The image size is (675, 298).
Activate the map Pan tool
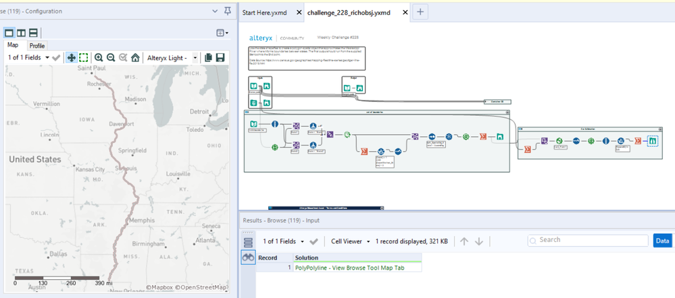click(72, 57)
